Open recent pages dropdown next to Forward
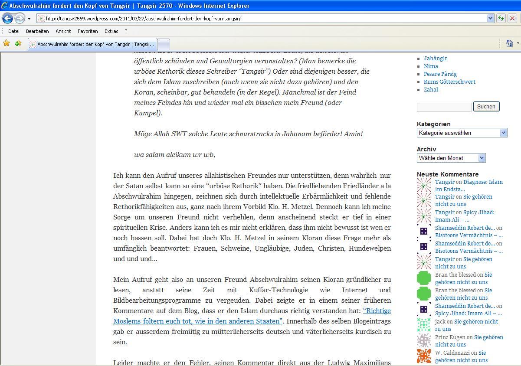This screenshot has height=366, width=521. click(x=29, y=19)
